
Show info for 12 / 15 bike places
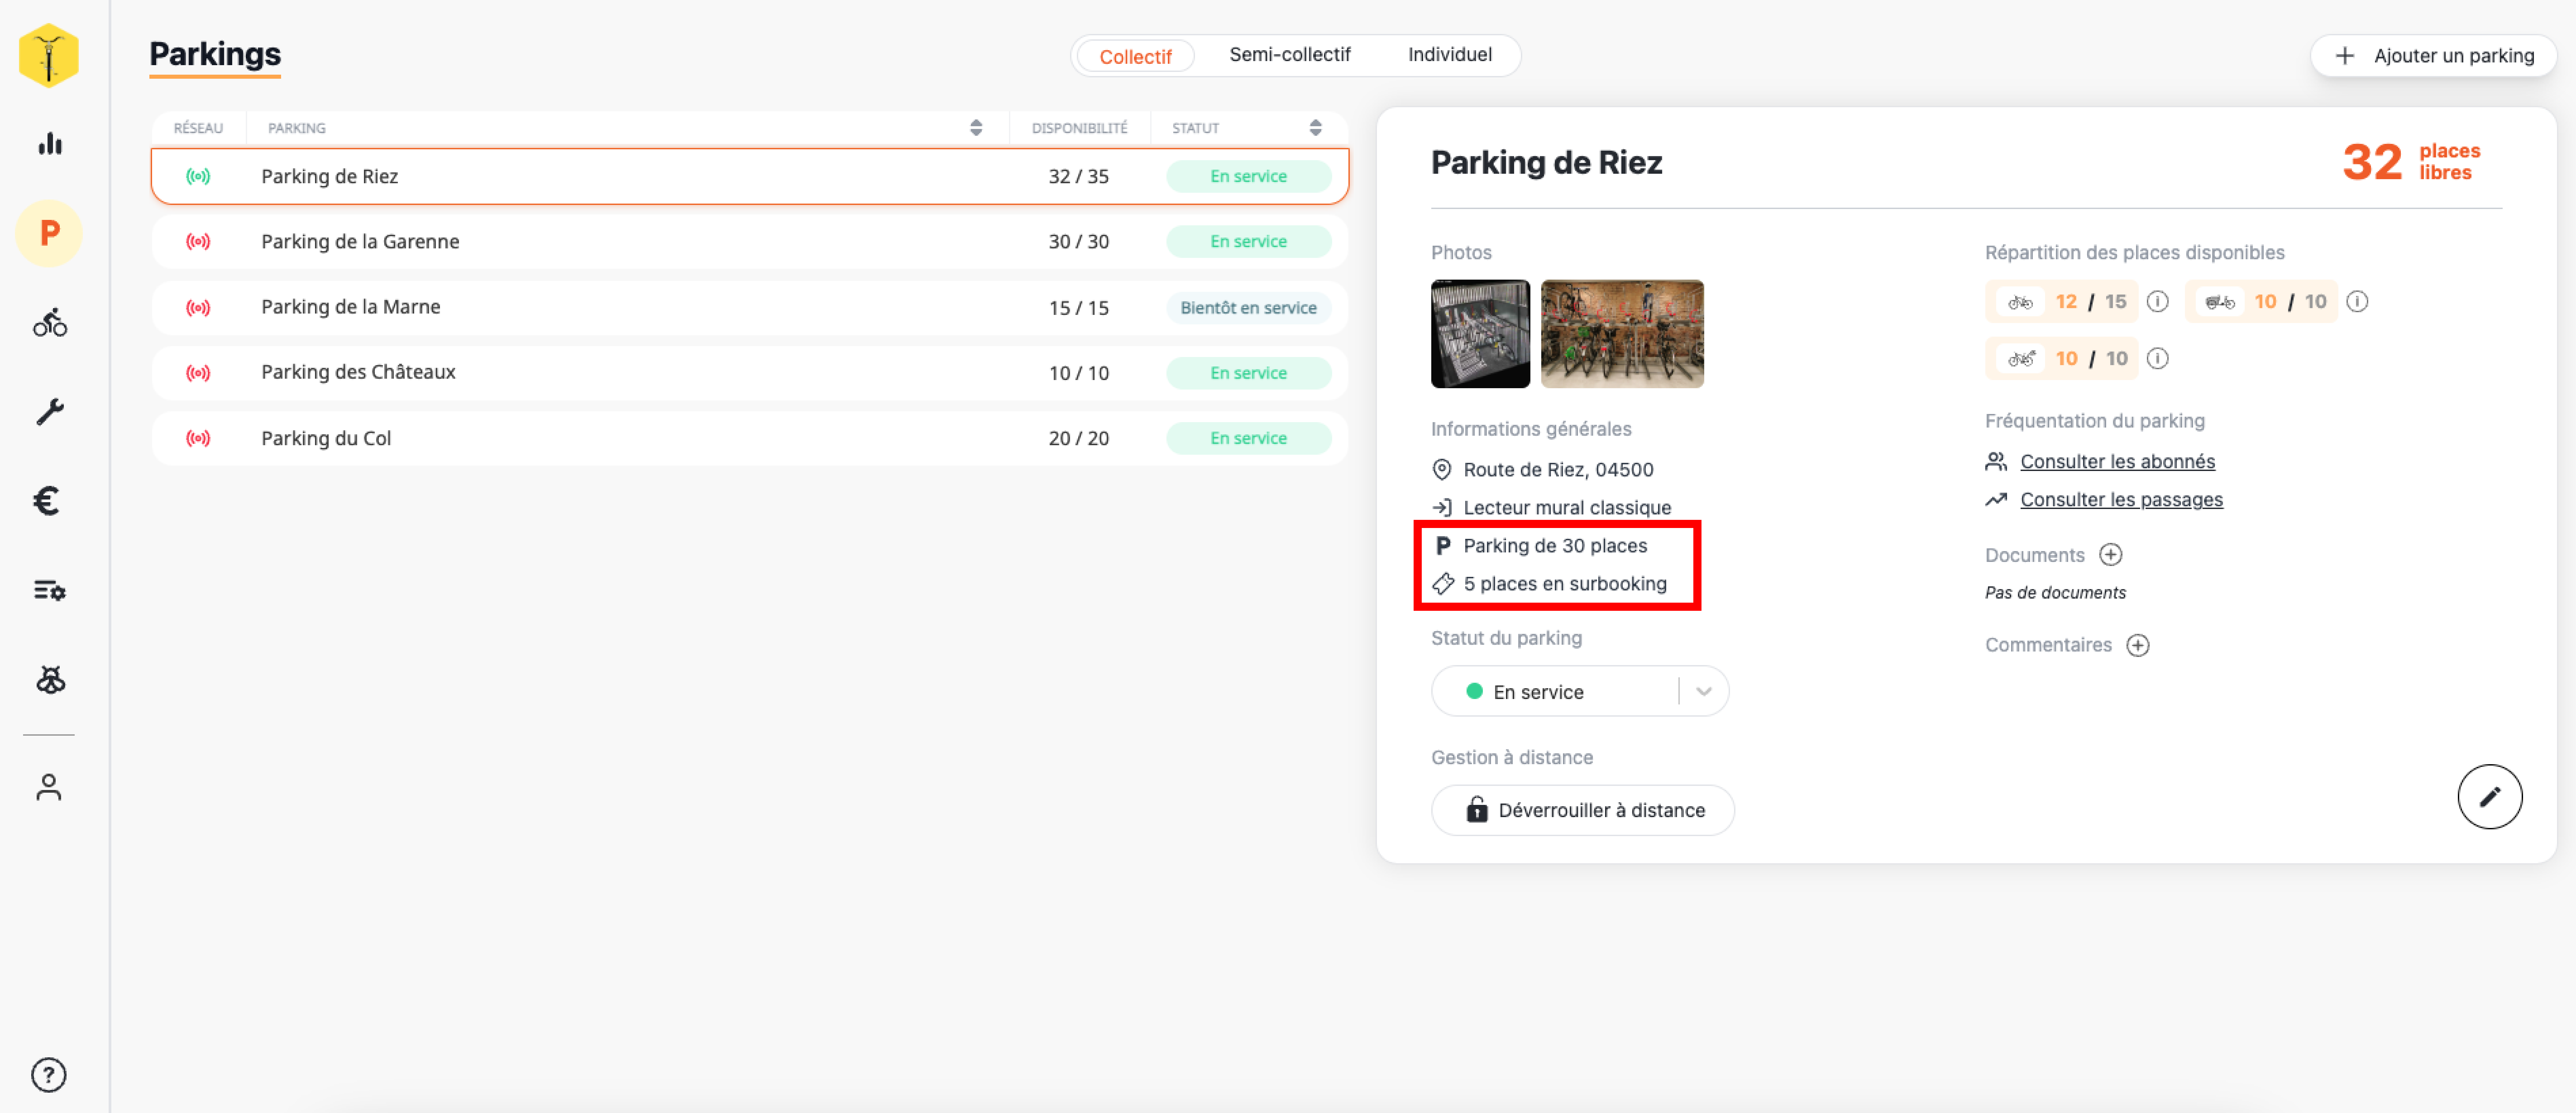tap(2158, 302)
